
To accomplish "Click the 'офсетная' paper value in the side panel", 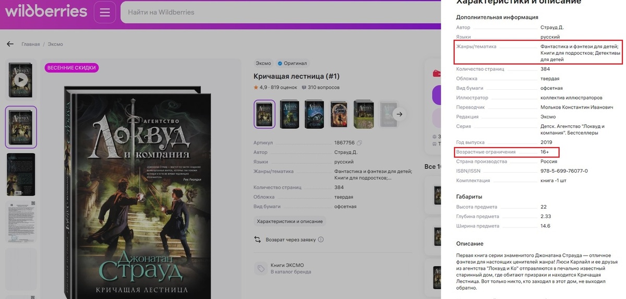I will coord(551,88).
